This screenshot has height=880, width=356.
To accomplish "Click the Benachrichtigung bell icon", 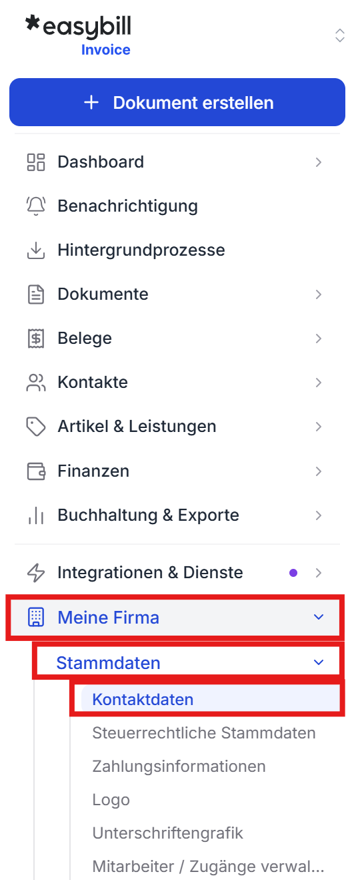I will pos(35,206).
